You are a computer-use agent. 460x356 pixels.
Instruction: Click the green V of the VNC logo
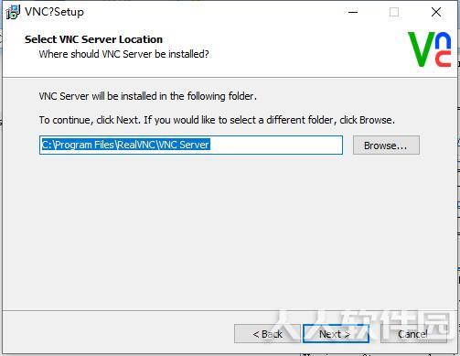[x=422, y=49]
